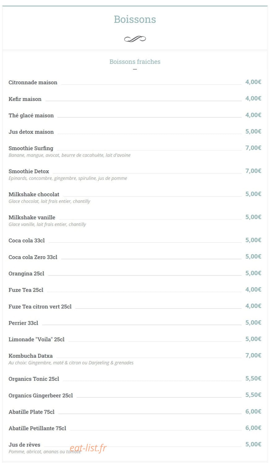The image size is (274, 463).
Task: Choose Perrier 33cl entry
Action: point(23,323)
